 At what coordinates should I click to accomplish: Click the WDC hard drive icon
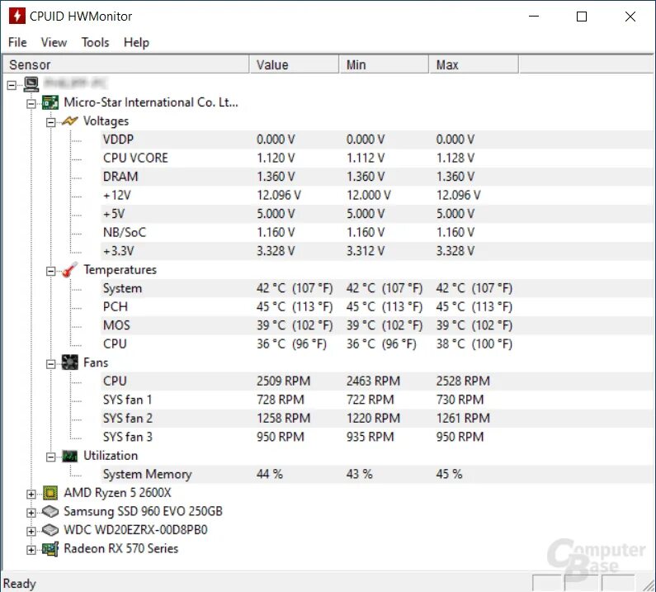point(50,530)
